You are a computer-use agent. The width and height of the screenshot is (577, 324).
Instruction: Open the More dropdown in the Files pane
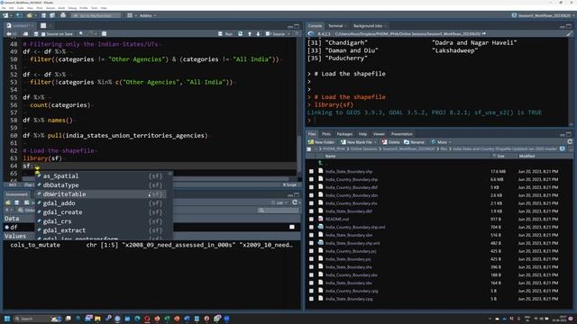coord(441,142)
